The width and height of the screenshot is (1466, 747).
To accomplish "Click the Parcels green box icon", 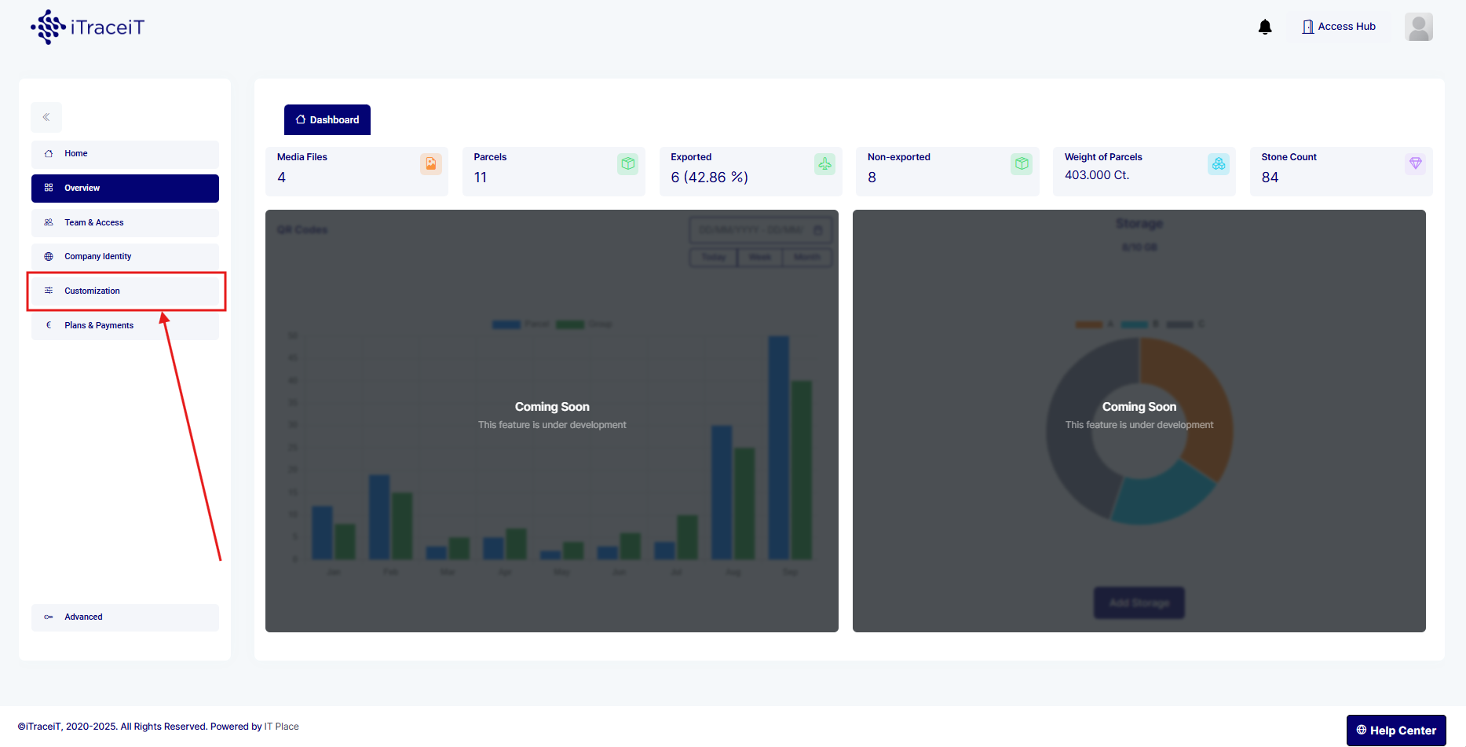I will pos(627,163).
